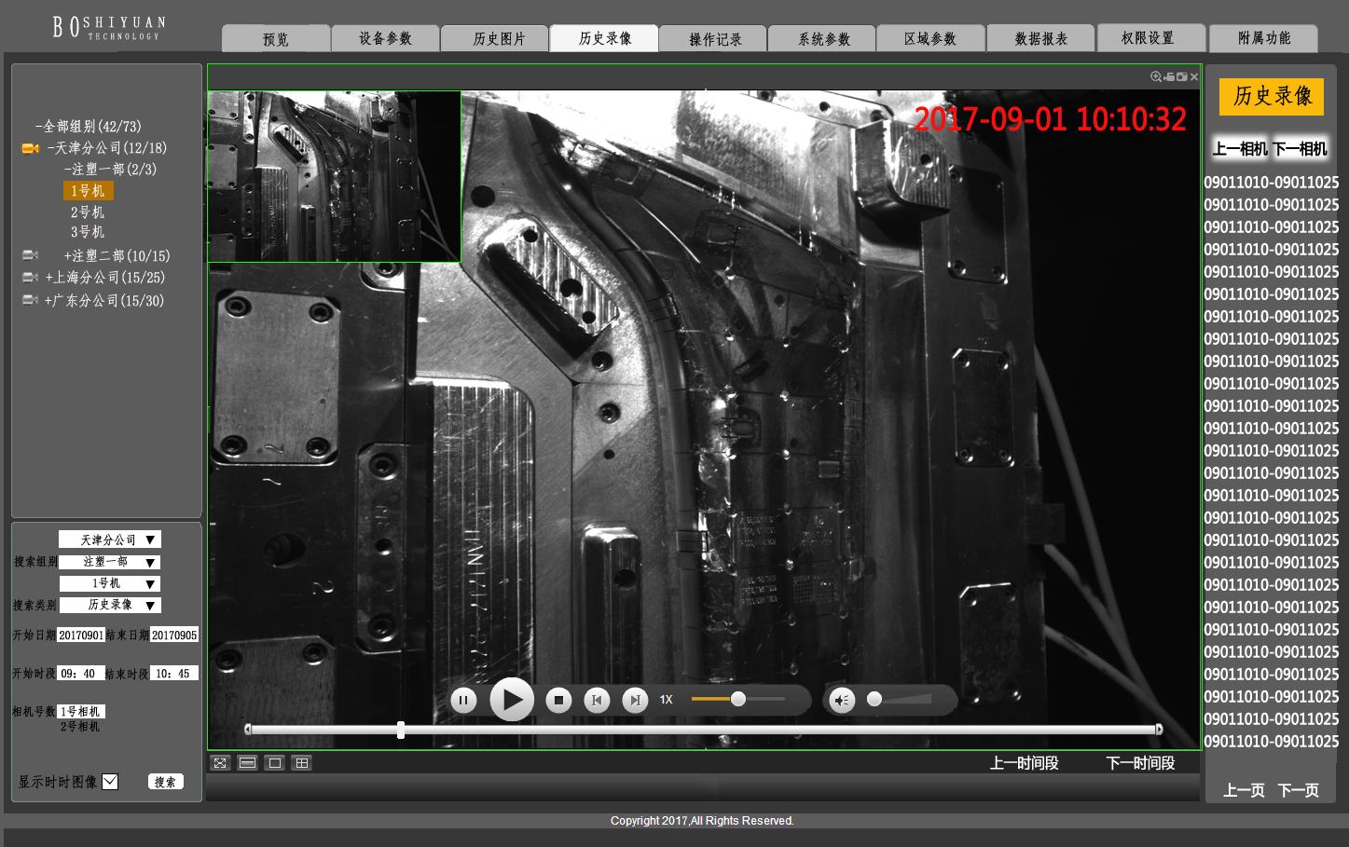Image resolution: width=1349 pixels, height=847 pixels.
Task: Click the zoom-in magnifier icon
Action: (1156, 77)
